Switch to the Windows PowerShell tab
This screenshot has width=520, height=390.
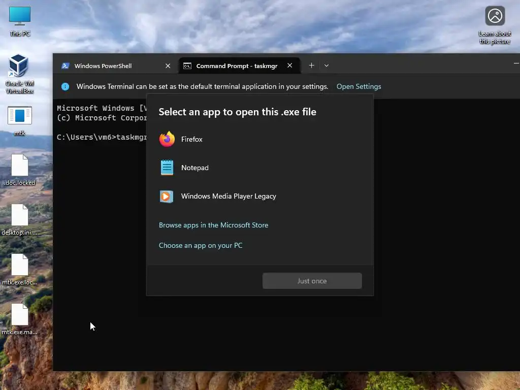click(116, 66)
